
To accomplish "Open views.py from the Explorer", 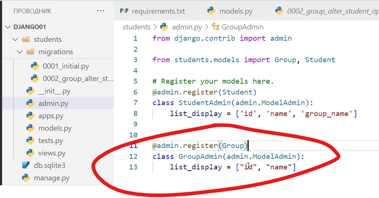I will tap(52, 153).
